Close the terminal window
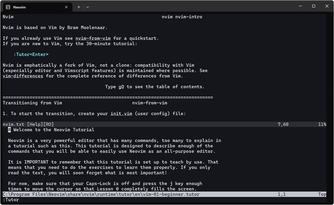Image resolution: width=334 pixels, height=205 pixels. [x=327, y=6]
